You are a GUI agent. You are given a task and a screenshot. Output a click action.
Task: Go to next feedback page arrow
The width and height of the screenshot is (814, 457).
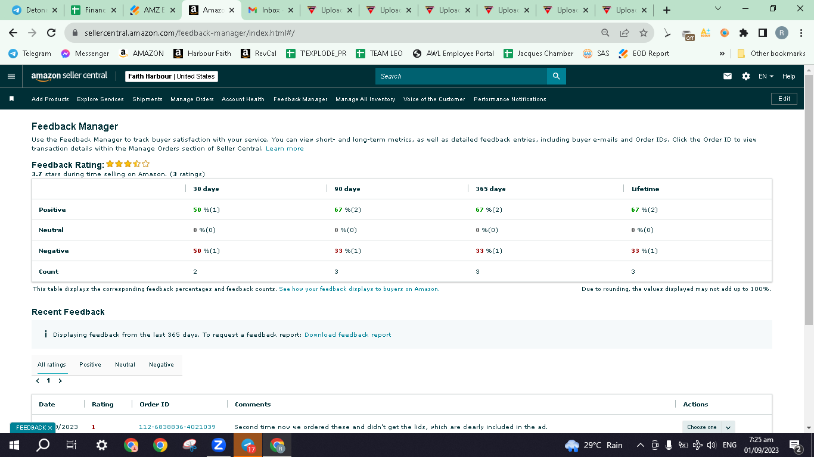[x=60, y=381]
